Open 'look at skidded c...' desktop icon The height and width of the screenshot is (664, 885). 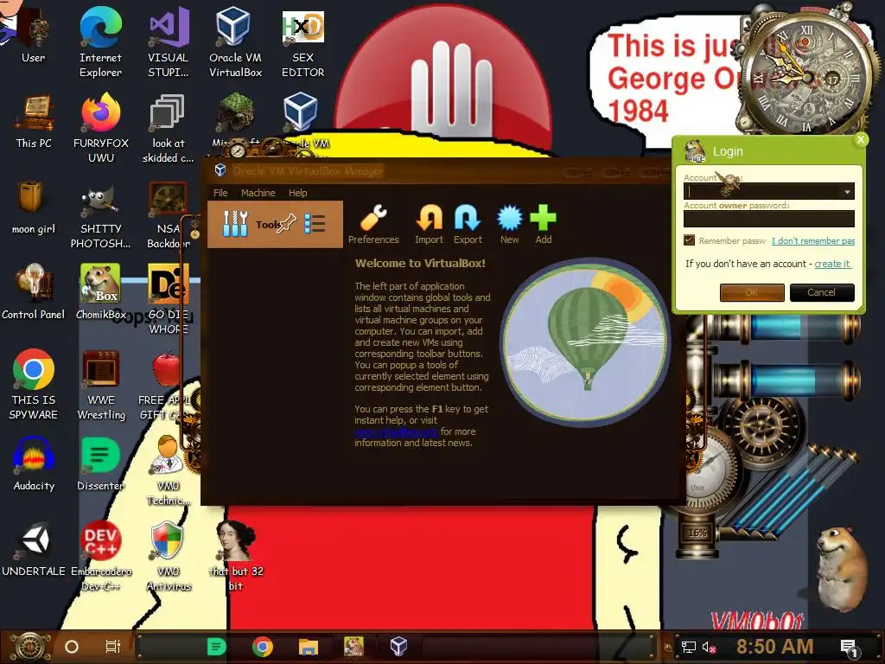tap(169, 128)
